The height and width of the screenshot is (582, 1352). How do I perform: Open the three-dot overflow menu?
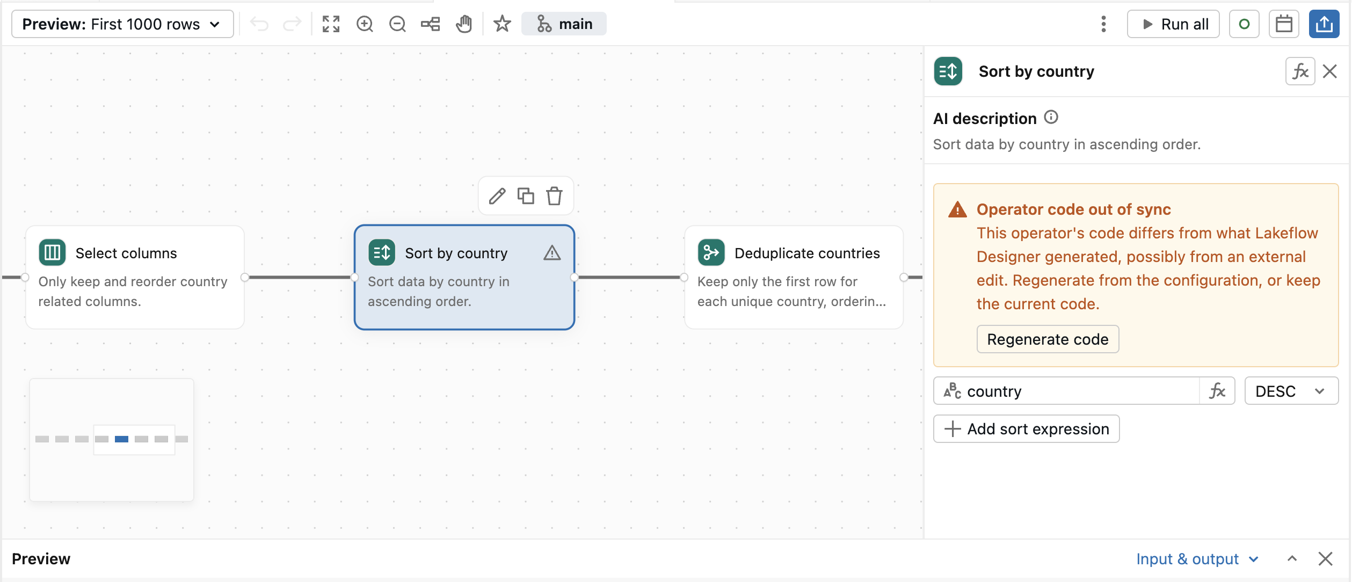[x=1103, y=24]
